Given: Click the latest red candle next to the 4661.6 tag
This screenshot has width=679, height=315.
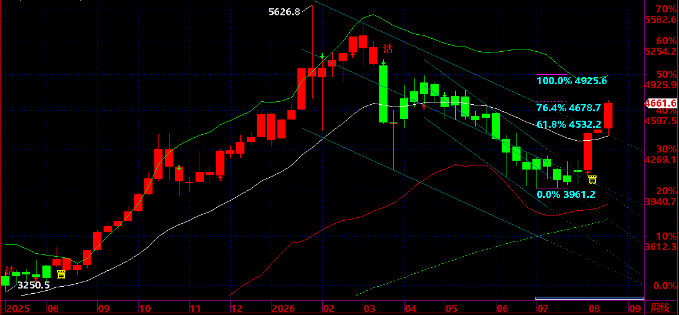Looking at the screenshot, I should (608, 115).
